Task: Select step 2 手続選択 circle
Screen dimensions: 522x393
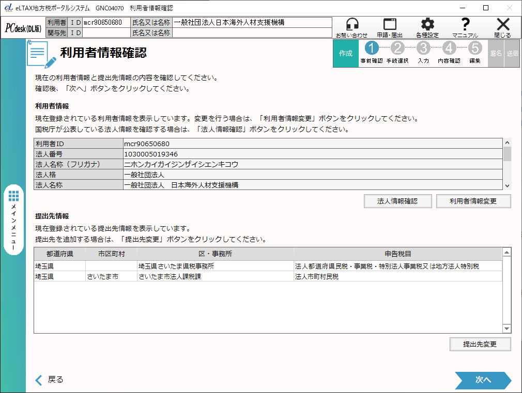Action: tap(397, 48)
